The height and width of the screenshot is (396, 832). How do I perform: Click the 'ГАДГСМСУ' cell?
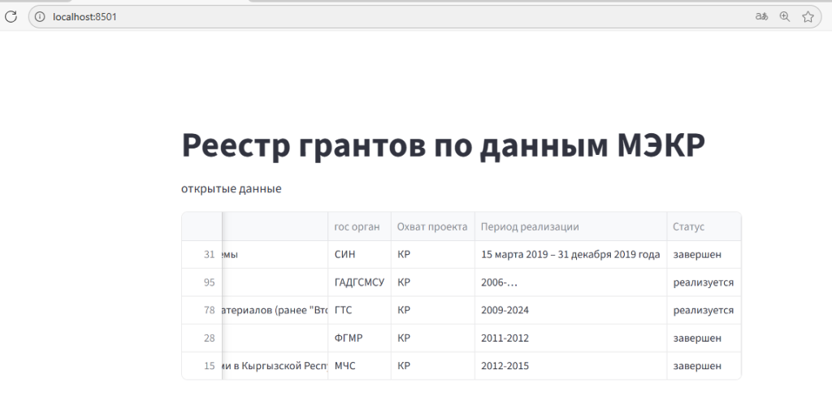point(359,282)
